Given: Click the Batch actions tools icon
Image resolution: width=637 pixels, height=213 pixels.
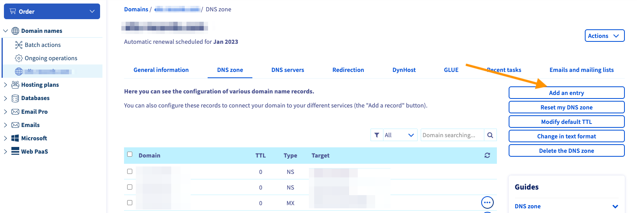Looking at the screenshot, I should [18, 45].
